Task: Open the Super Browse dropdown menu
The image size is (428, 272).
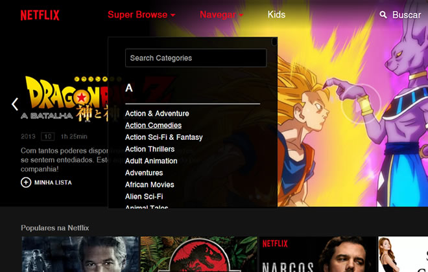Action: tap(141, 15)
